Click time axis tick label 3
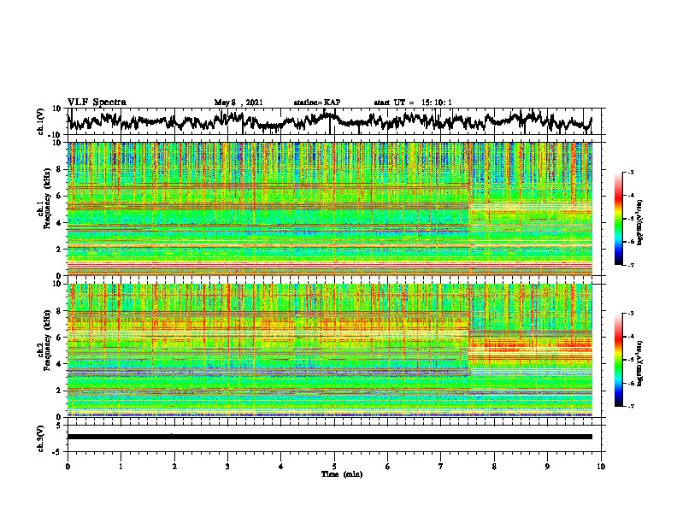 (x=227, y=467)
